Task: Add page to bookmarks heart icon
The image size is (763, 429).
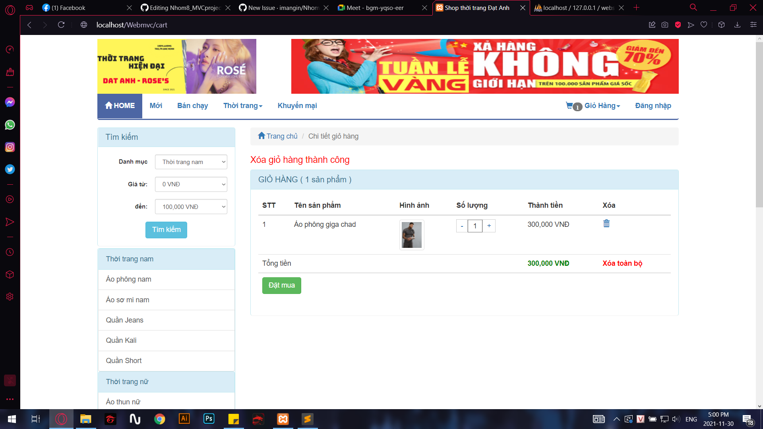Action: [704, 25]
